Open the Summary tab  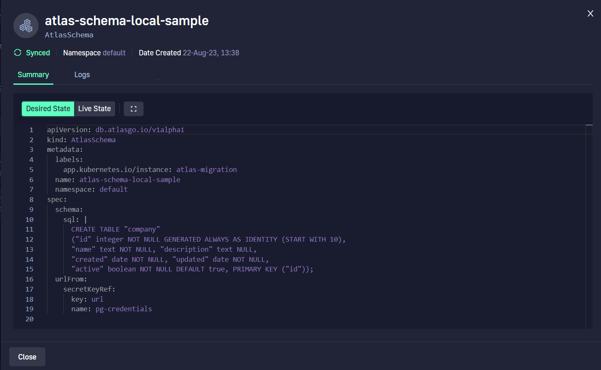(33, 75)
